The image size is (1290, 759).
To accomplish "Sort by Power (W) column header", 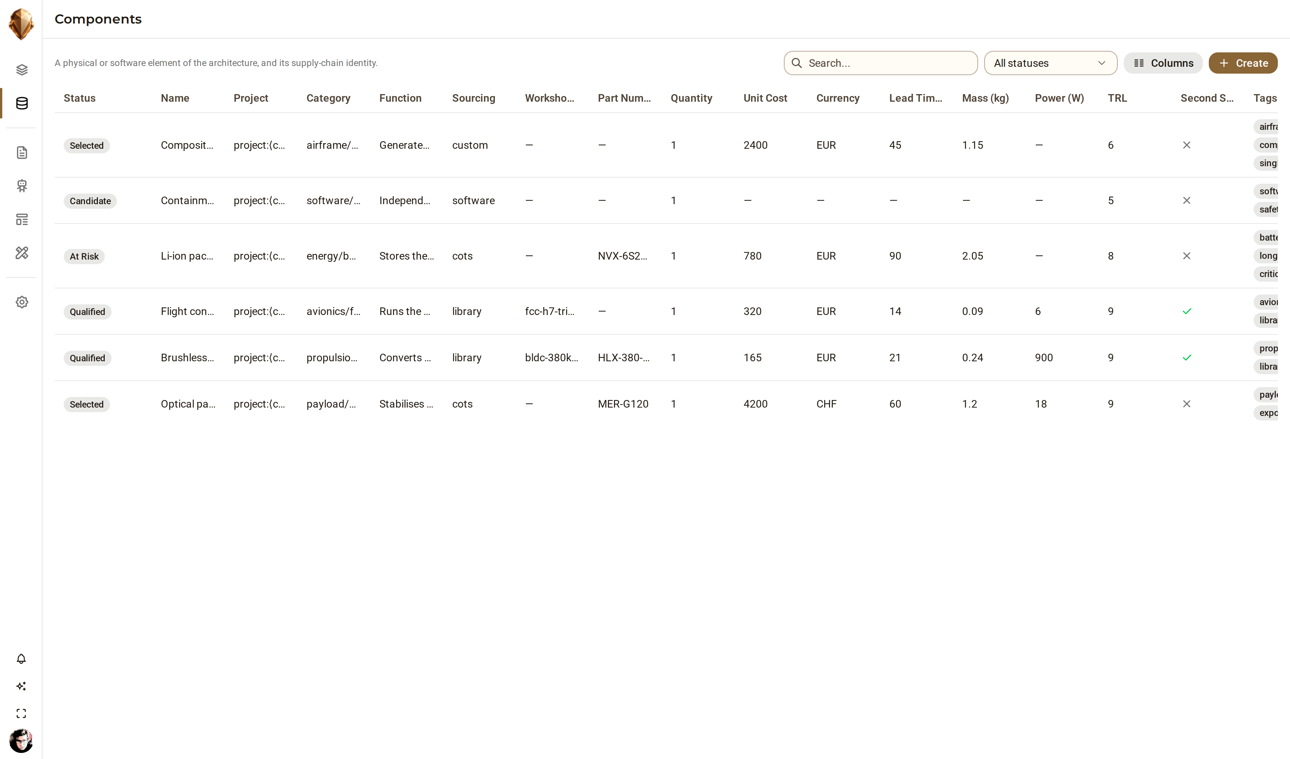I will click(1059, 98).
